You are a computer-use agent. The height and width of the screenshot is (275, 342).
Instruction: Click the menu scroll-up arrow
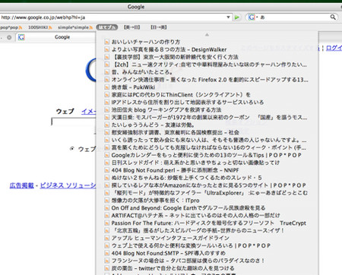(x=207, y=35)
